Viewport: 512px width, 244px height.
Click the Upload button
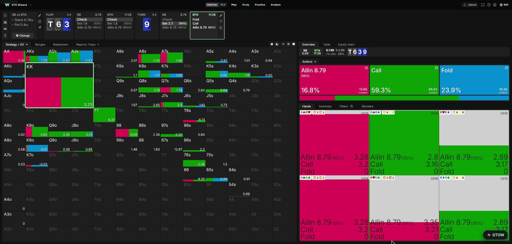pos(470,5)
